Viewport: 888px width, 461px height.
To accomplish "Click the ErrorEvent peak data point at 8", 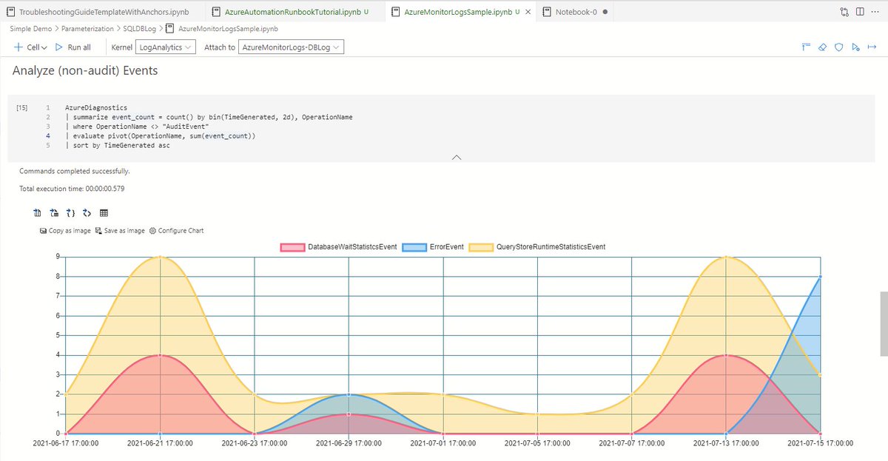I will click(820, 277).
